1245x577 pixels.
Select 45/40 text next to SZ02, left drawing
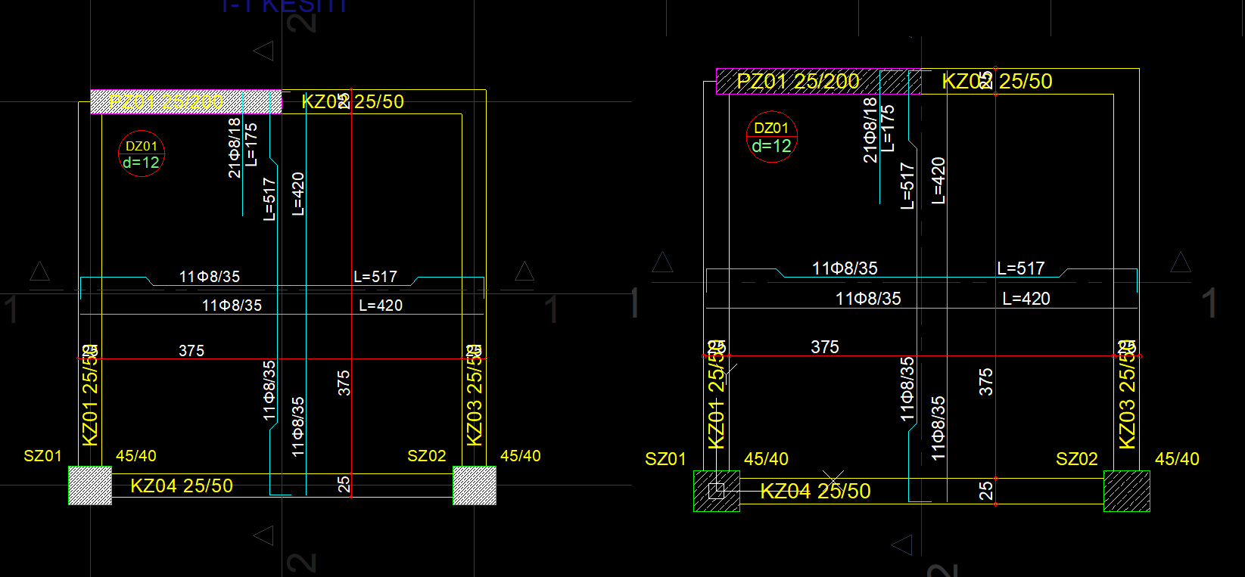click(x=521, y=456)
